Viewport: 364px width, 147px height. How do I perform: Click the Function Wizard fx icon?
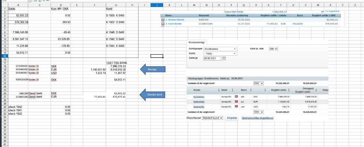(35, 1)
